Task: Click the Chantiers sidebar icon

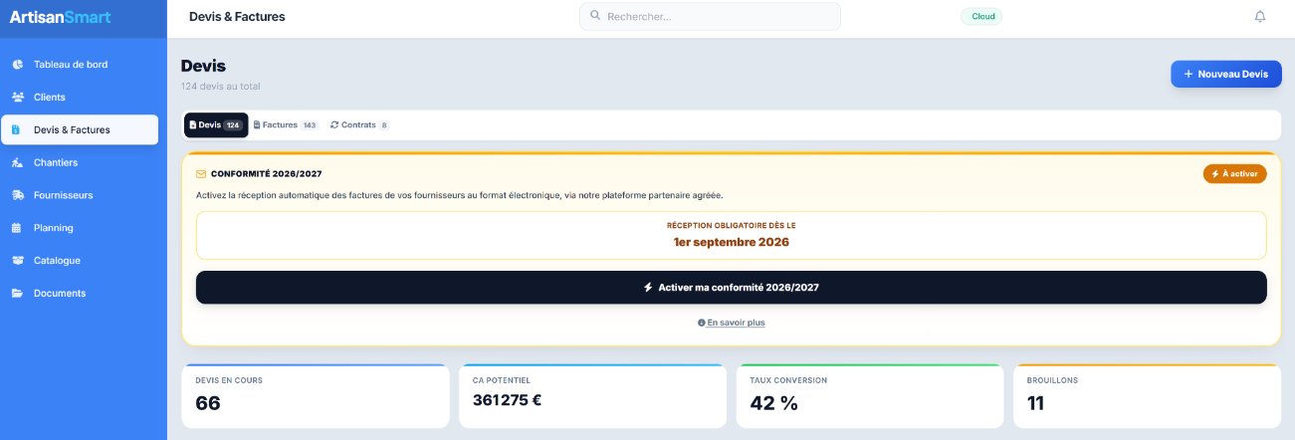Action: point(18,163)
